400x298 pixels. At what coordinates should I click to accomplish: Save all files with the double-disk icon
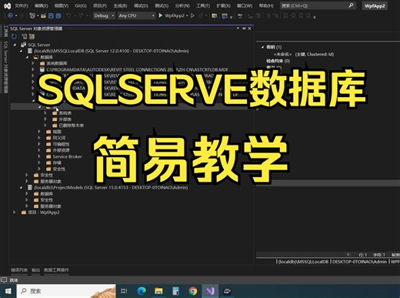(x=58, y=16)
